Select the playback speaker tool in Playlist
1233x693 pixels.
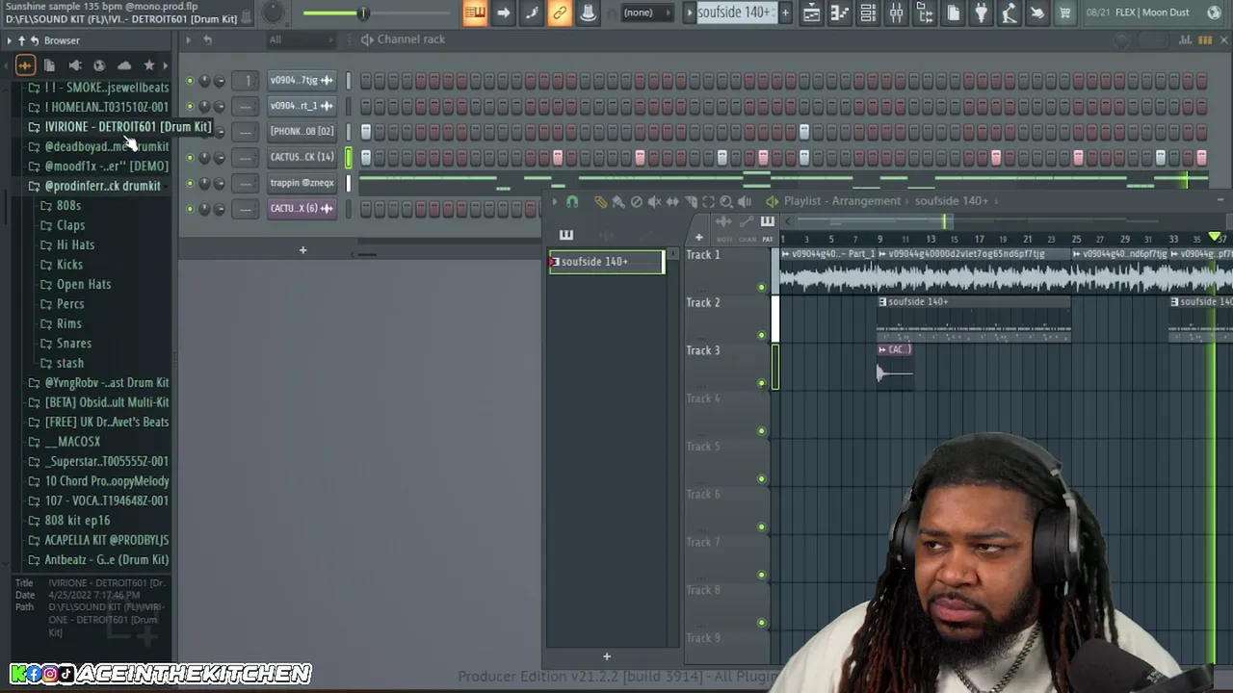[x=745, y=201]
